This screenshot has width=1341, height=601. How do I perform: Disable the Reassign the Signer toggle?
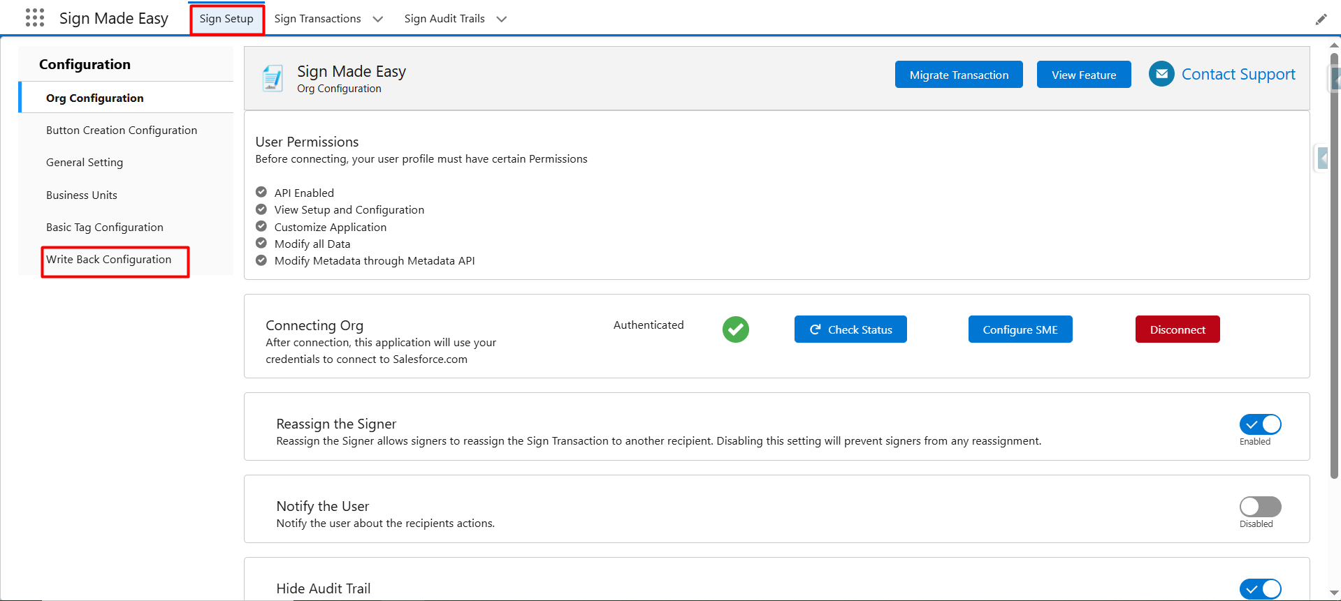(x=1260, y=424)
